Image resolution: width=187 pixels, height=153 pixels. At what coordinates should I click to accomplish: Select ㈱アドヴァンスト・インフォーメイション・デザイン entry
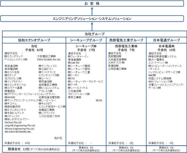tap(30, 94)
